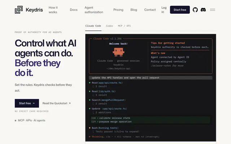The width and height of the screenshot is (231, 144).
Task: Switch to the Codex tab
Action: click(x=109, y=26)
